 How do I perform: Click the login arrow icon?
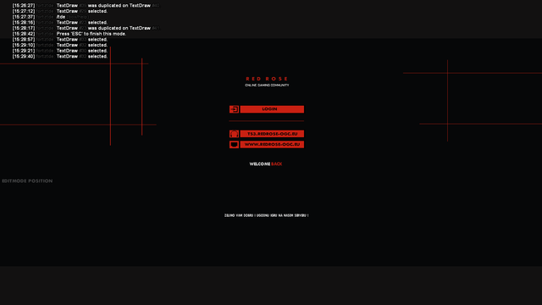pyautogui.click(x=234, y=109)
